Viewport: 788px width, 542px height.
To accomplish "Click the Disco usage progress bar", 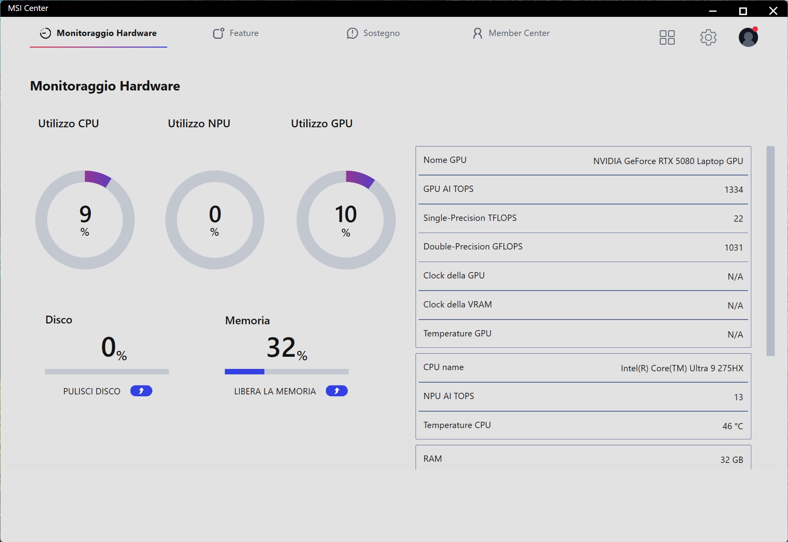I will (107, 371).
